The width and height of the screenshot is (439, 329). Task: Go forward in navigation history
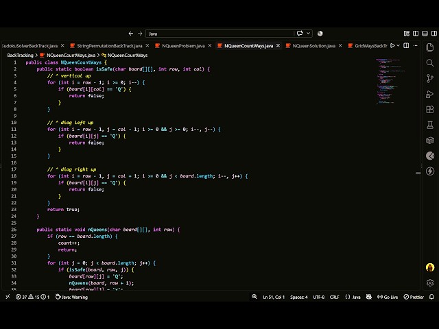[140, 34]
